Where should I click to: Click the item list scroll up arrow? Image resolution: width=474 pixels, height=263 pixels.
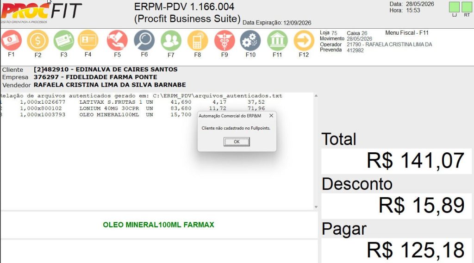point(316,96)
